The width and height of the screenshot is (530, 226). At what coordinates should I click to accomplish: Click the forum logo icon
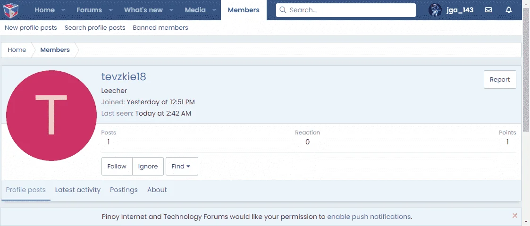click(x=11, y=10)
